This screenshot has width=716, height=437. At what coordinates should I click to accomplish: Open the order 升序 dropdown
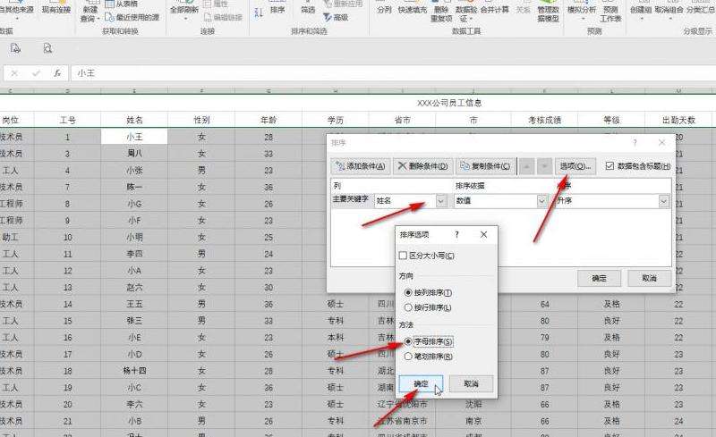[662, 202]
